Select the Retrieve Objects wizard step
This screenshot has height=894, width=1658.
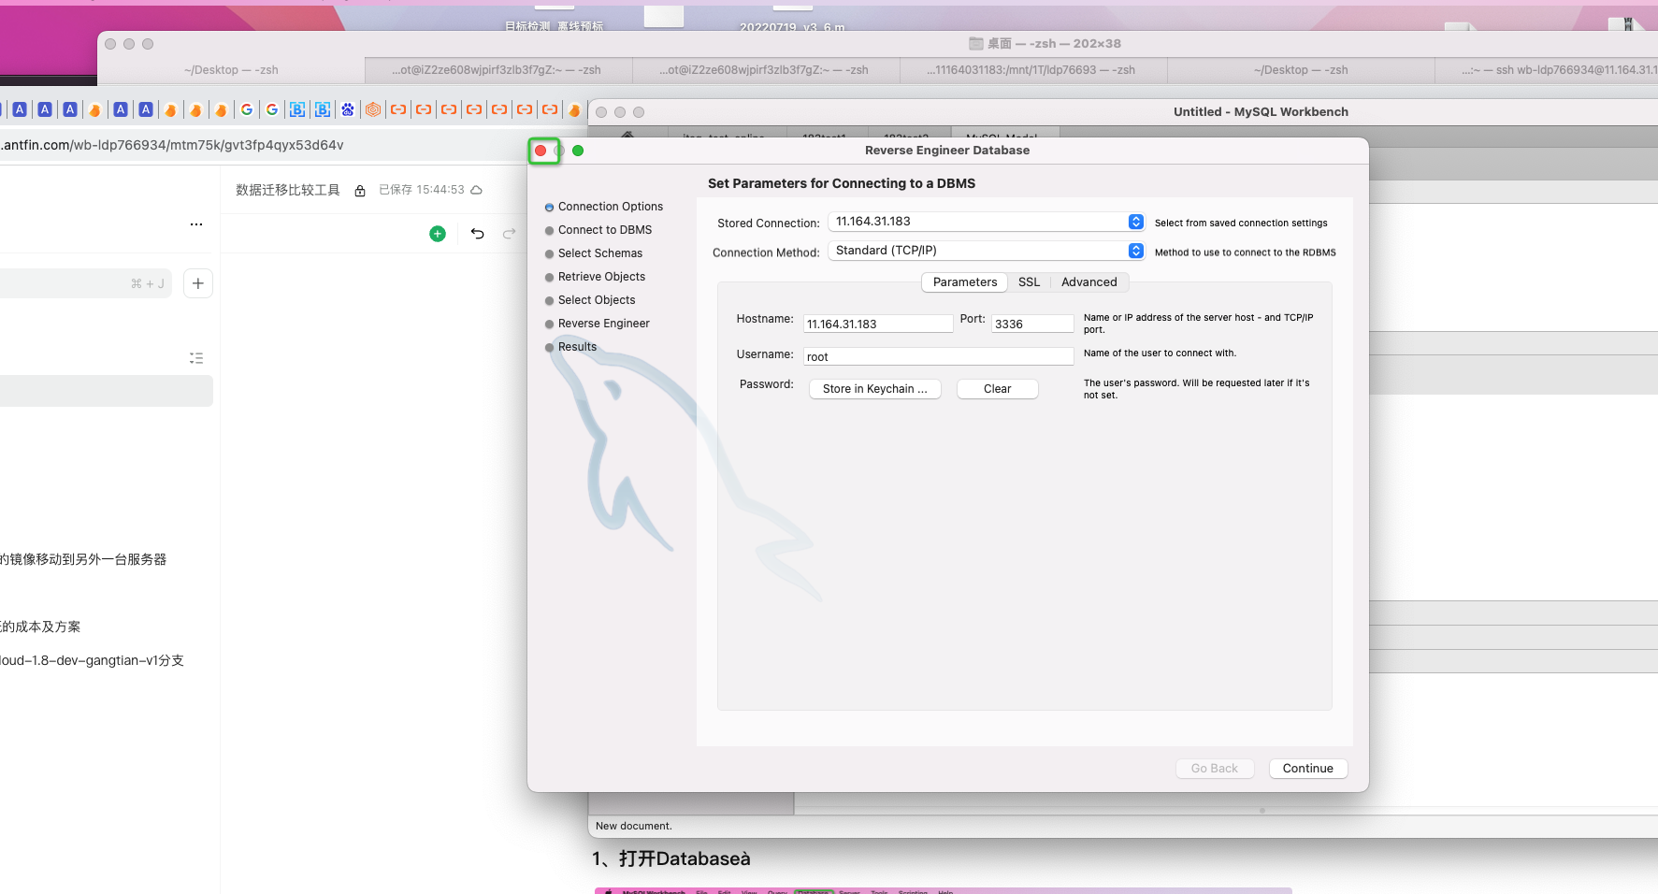click(601, 277)
